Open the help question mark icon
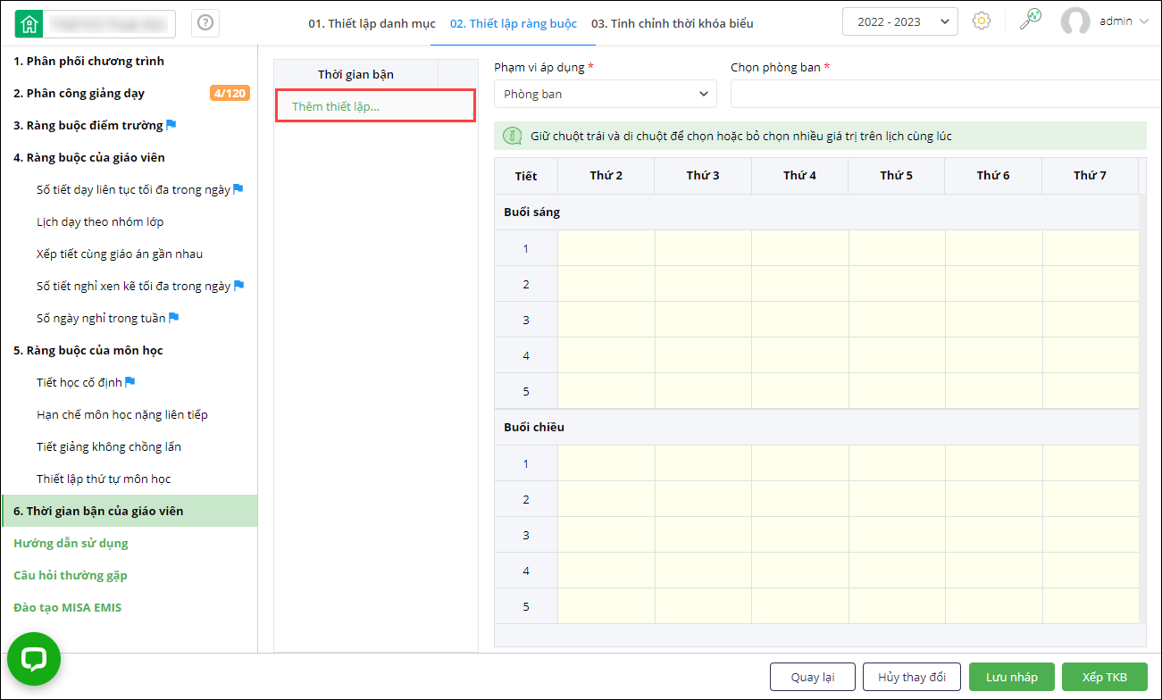Viewport: 1162px width, 700px height. tap(205, 23)
